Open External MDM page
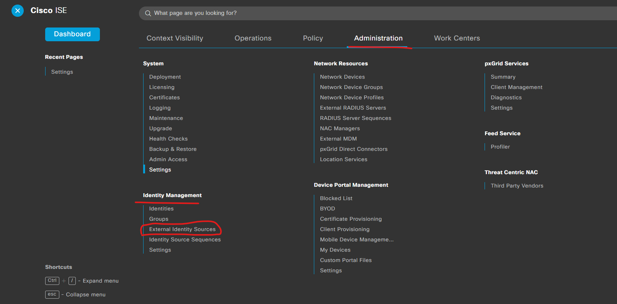This screenshot has width=617, height=304. pyautogui.click(x=338, y=139)
